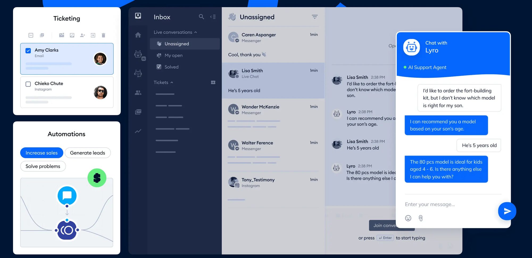Delete ticket using the trash icon

pos(103,35)
